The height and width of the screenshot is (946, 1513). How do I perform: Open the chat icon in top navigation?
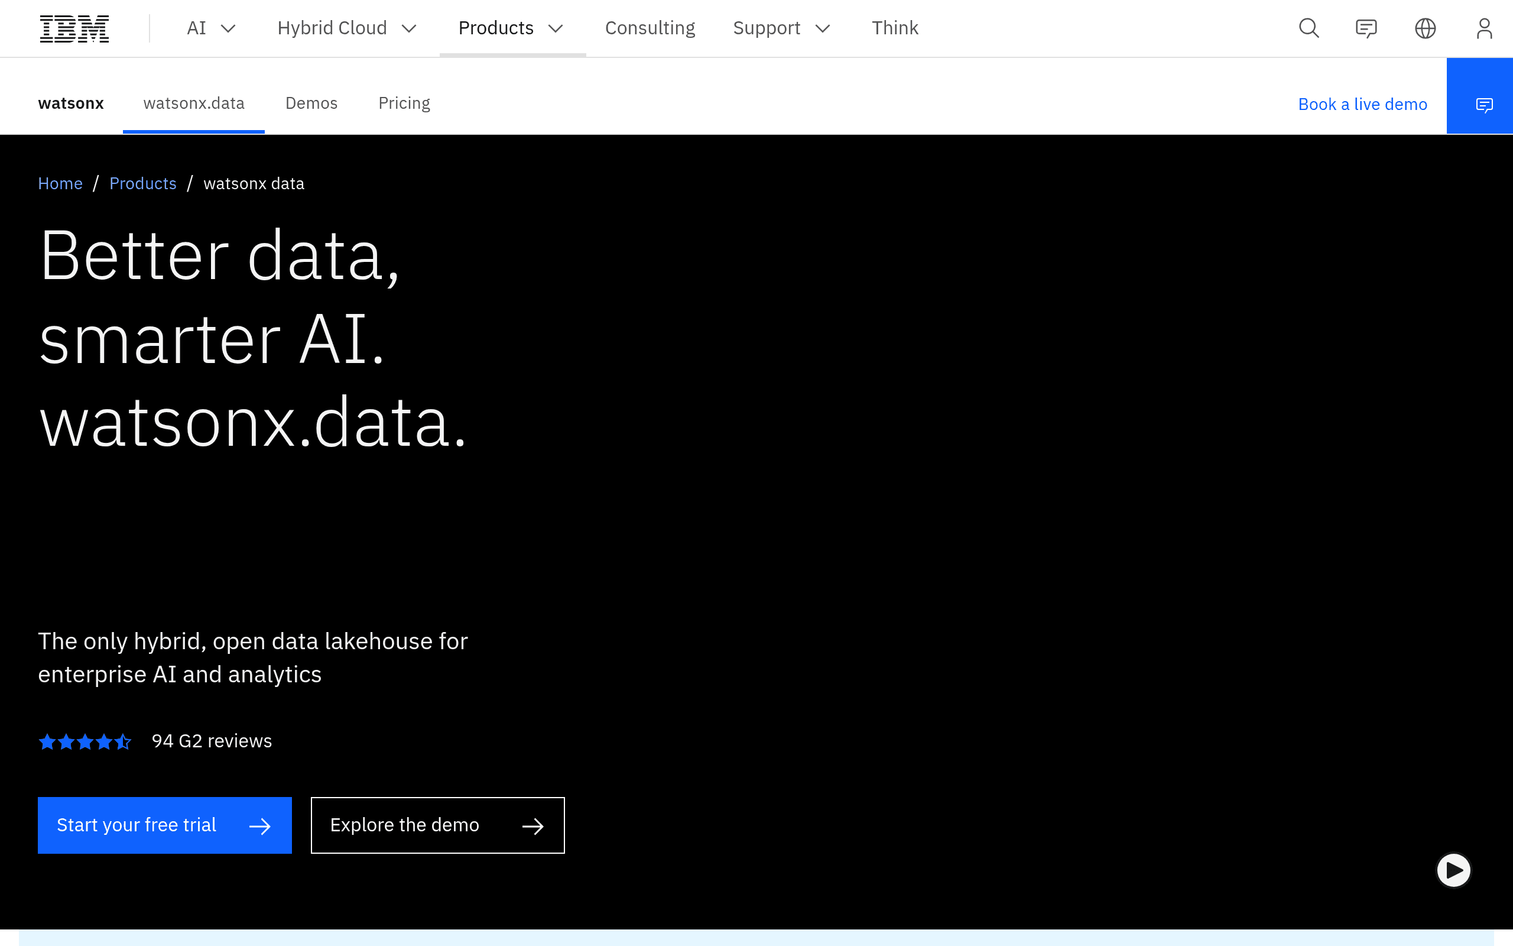coord(1366,28)
